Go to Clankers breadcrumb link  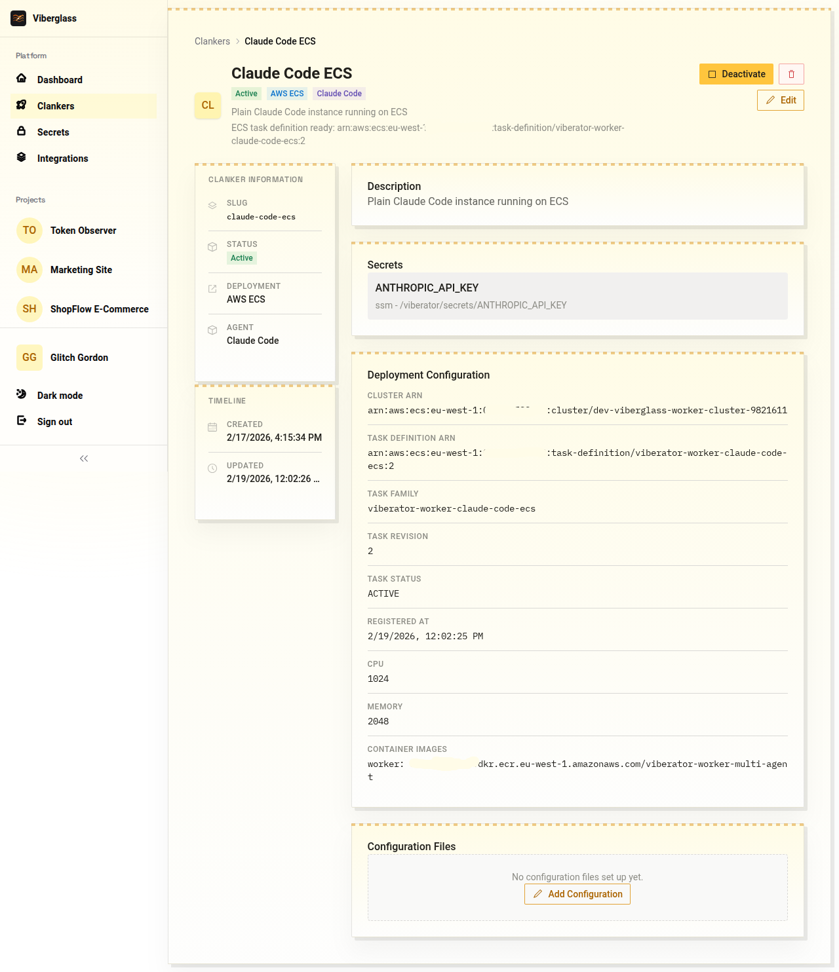click(x=212, y=41)
